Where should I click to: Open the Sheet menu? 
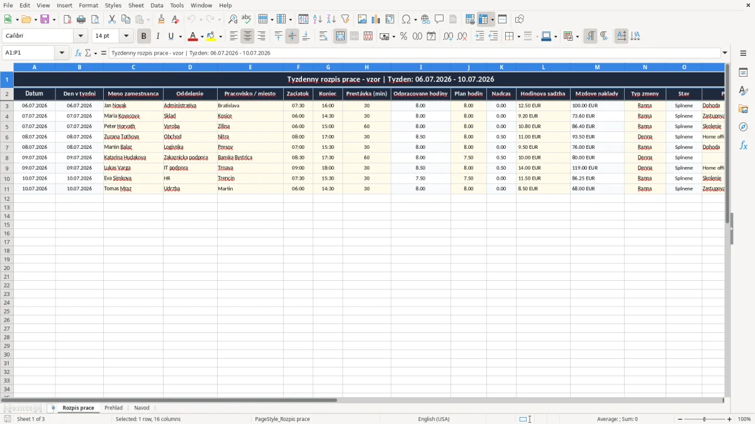coord(136,5)
